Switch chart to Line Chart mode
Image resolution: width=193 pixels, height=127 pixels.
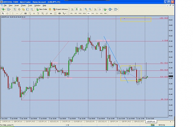pos(81,9)
